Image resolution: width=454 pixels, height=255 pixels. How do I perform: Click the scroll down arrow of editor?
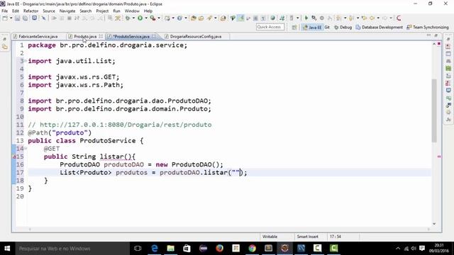coord(434,224)
